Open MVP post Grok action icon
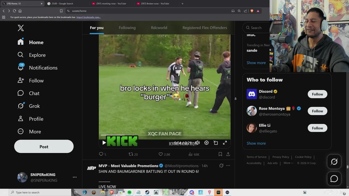 pos(221,166)
